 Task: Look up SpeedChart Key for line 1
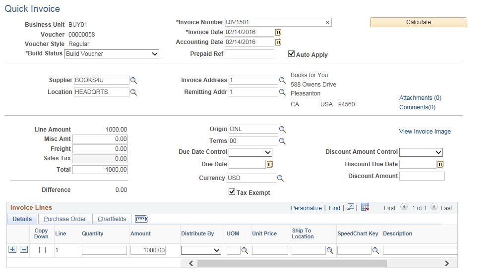(x=375, y=251)
